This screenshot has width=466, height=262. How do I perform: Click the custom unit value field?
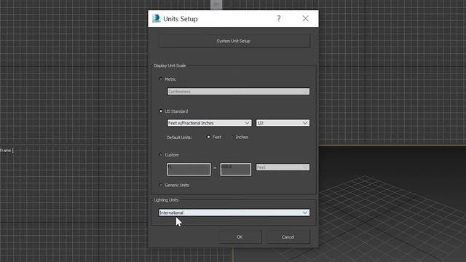(x=236, y=170)
